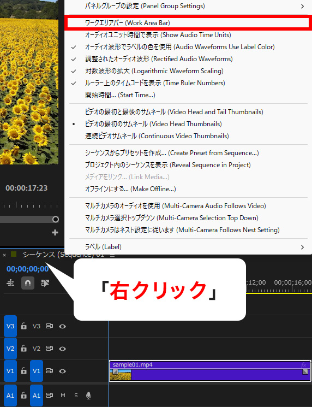Click the insert sequences as nests icon

(x=10, y=283)
